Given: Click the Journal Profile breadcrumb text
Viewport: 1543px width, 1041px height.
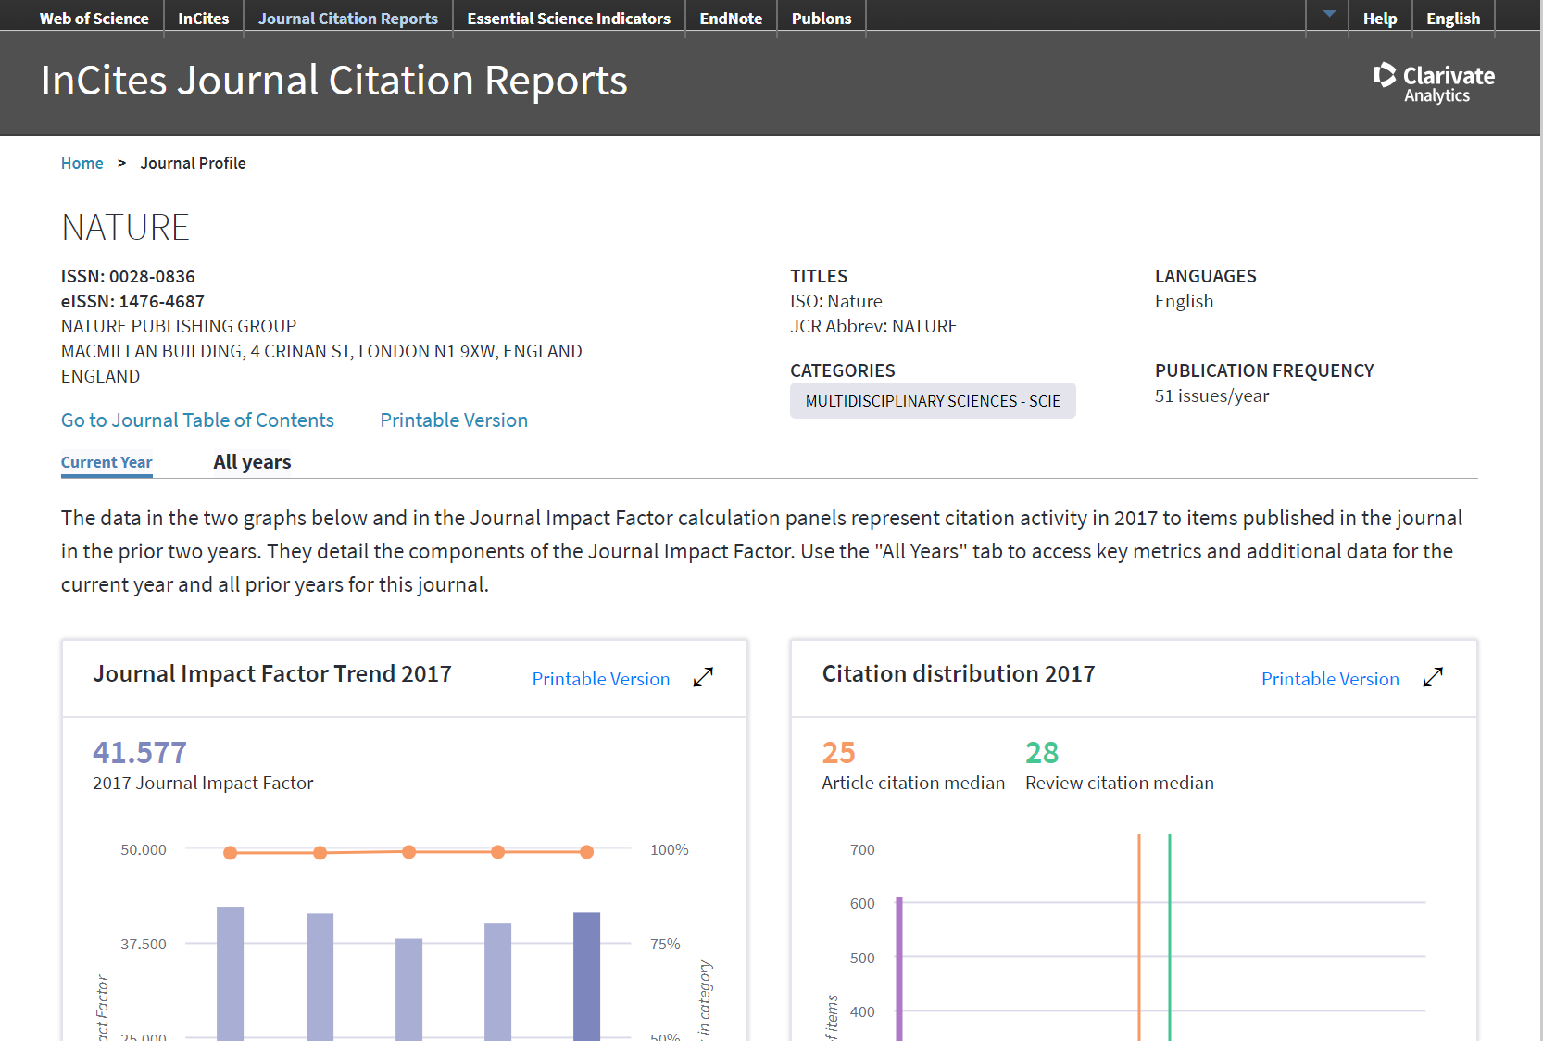Looking at the screenshot, I should (x=193, y=163).
